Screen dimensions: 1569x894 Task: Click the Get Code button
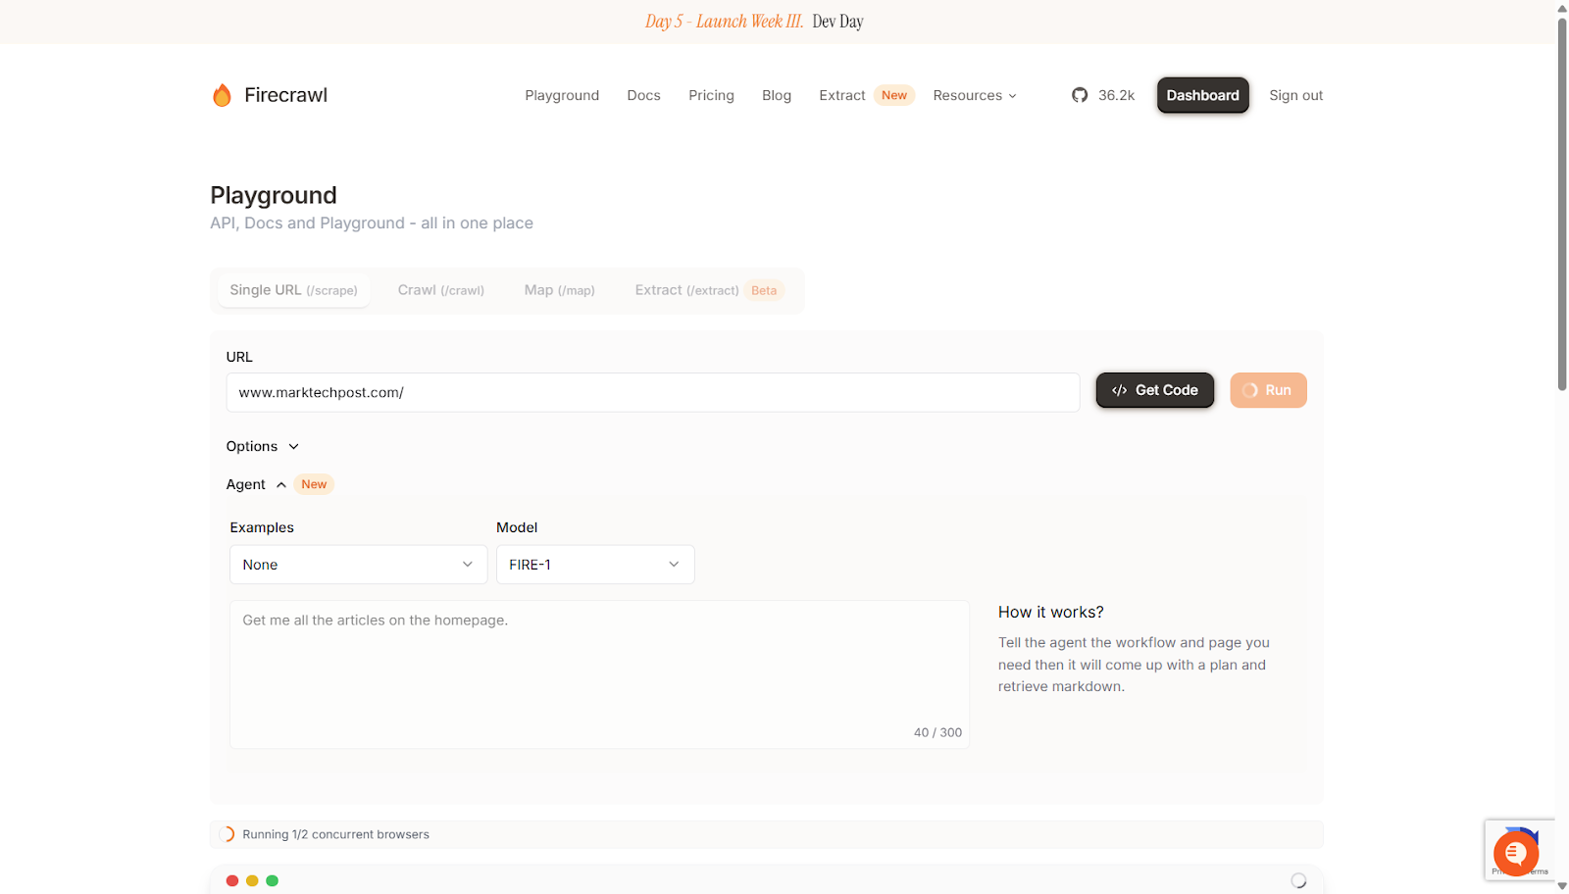1154,390
